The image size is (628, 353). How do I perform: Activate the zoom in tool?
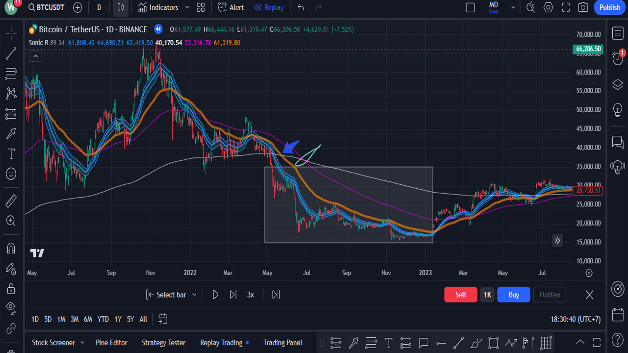(11, 221)
